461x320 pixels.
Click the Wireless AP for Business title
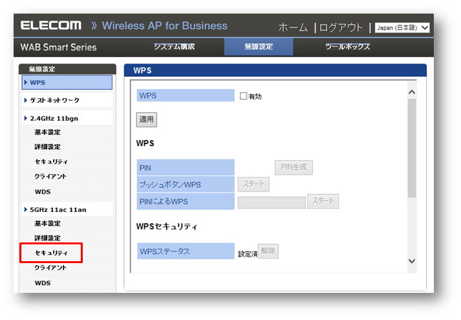tap(165, 26)
